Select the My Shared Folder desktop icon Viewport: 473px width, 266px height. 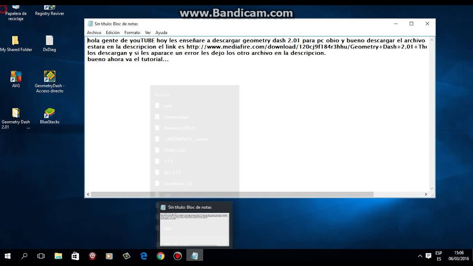pos(16,44)
